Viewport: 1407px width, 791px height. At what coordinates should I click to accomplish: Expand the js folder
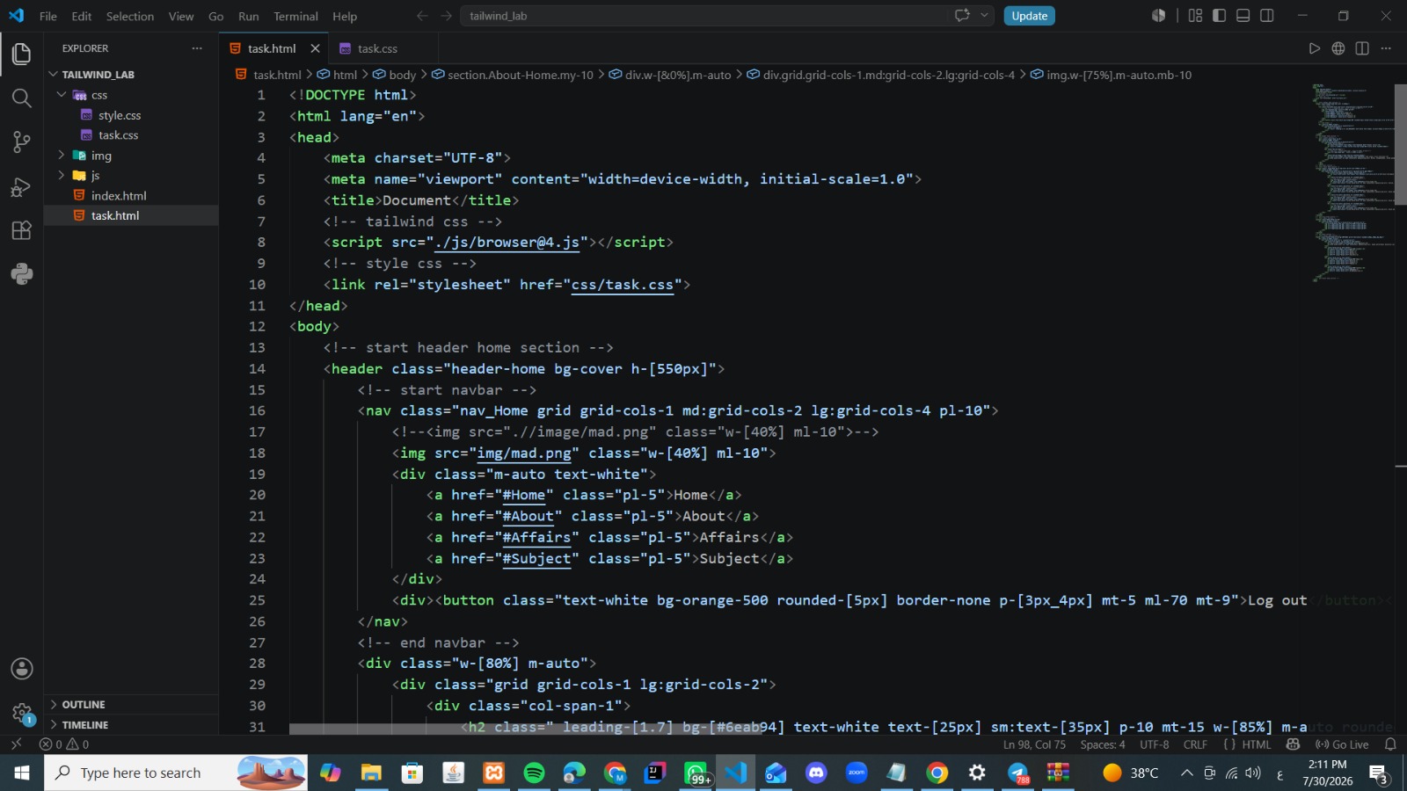coord(95,176)
